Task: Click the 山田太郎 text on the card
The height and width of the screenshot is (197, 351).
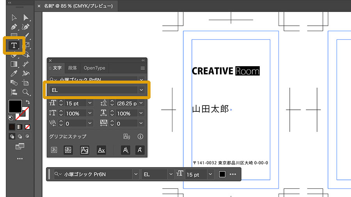Action: [211, 109]
